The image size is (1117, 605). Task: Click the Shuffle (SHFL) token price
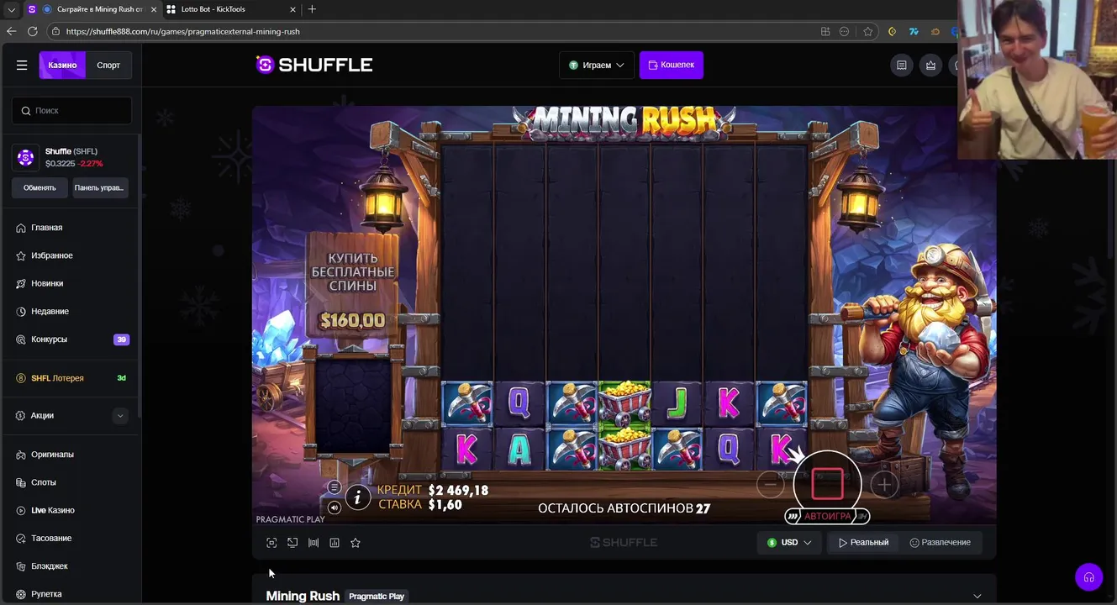pyautogui.click(x=60, y=164)
